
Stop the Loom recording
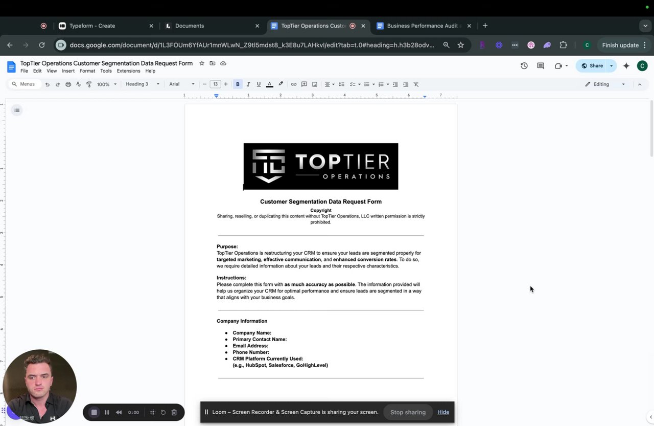[x=94, y=412]
